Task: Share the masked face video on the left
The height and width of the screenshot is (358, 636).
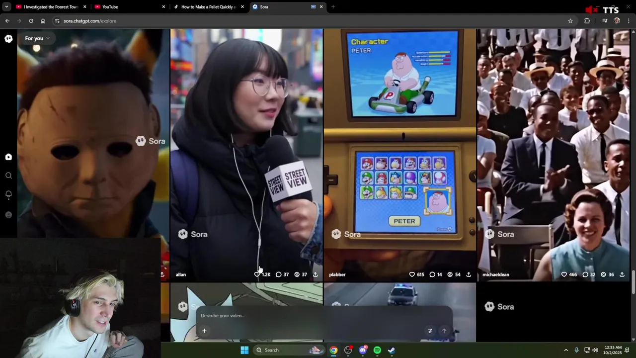Action: (162, 274)
